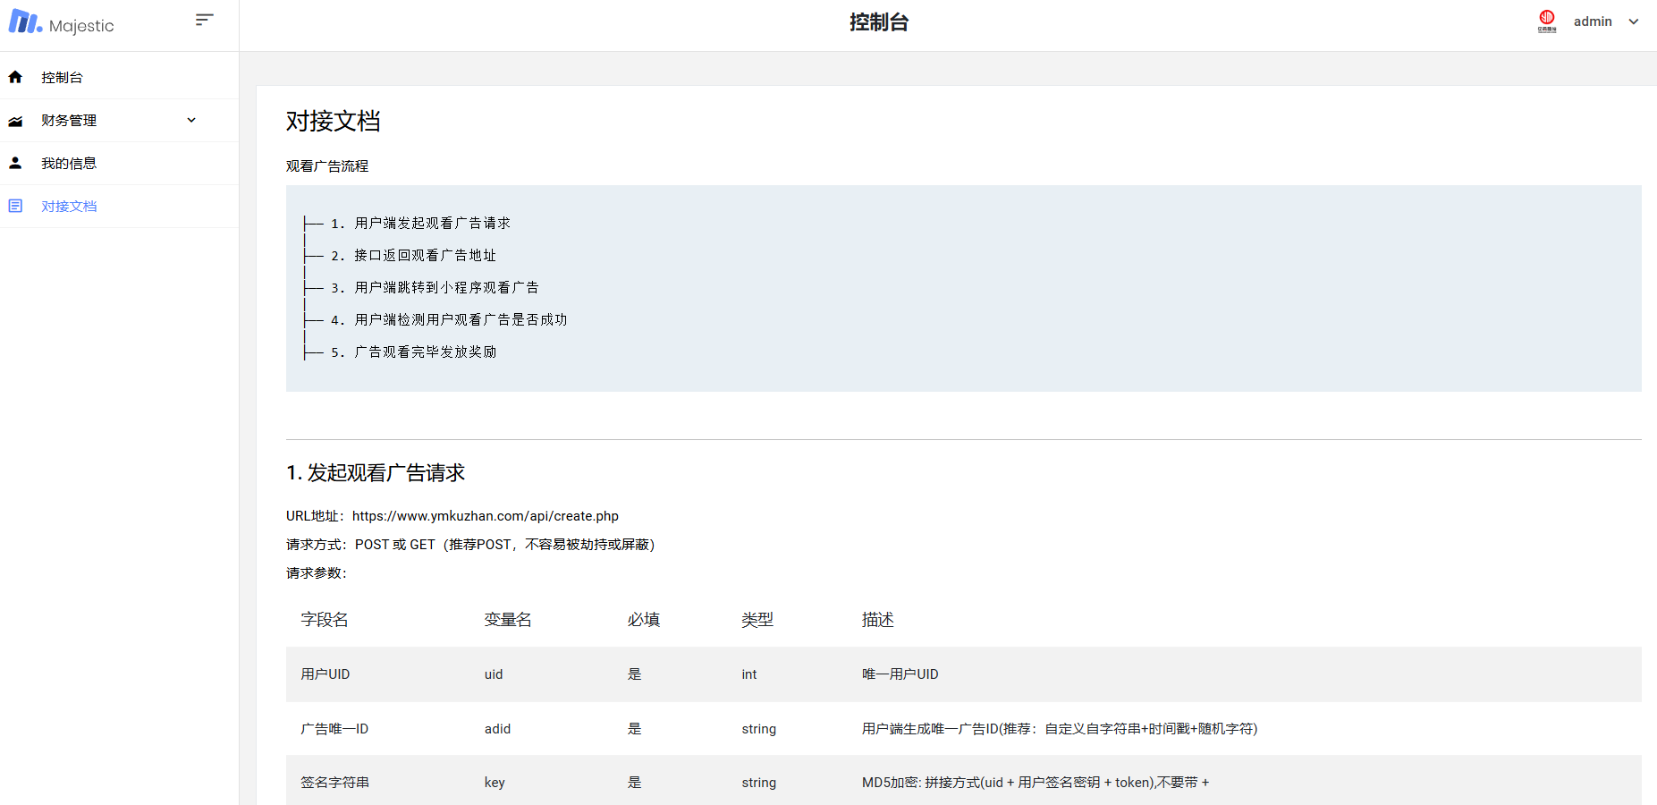This screenshot has width=1657, height=805.
Task: Click the 请求方式 POST 或 GET line
Action: coord(471,545)
